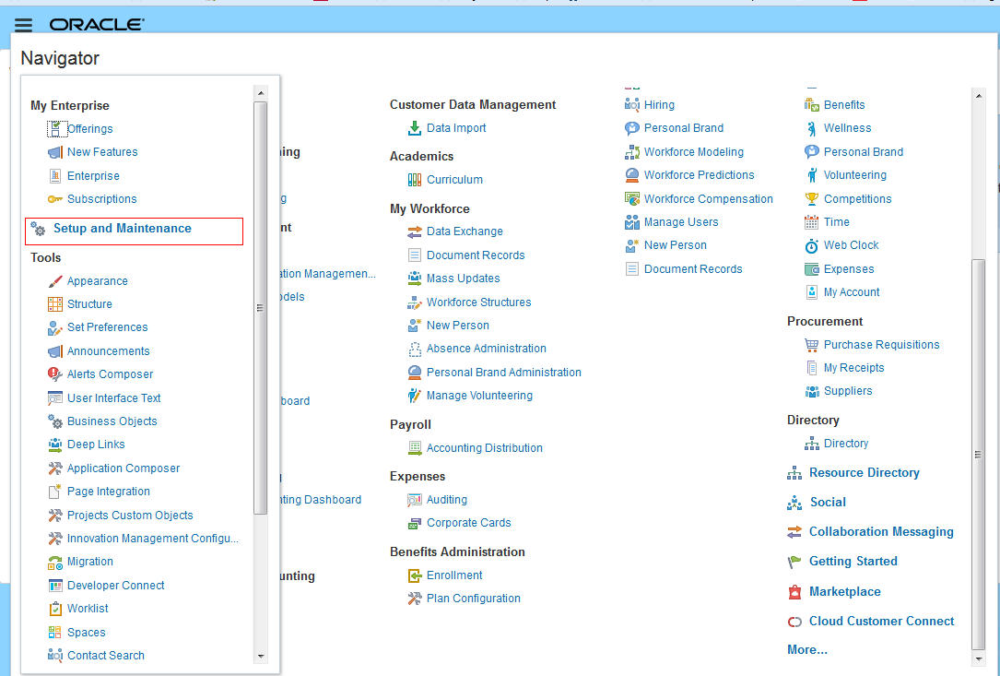Click right Navigator scrollbar down arrow
This screenshot has height=676, width=1000.
[x=979, y=658]
